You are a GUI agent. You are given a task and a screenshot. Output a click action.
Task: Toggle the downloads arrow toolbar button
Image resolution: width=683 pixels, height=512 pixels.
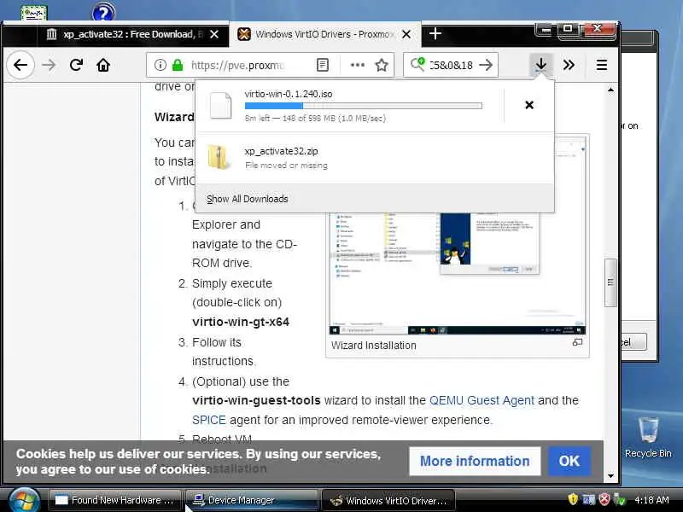pos(541,65)
